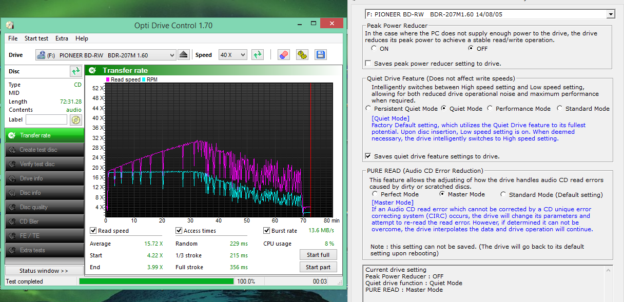Click the Test completed status text

24,281
